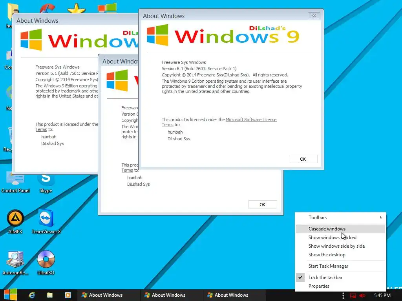Click the clock showing 5:45 PM
The image size is (402, 301).
382,296
